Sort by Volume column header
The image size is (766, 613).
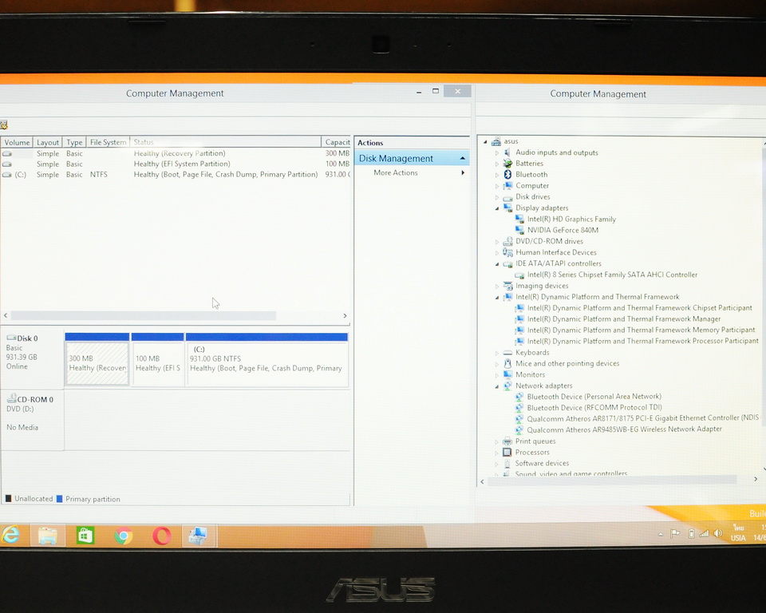tap(17, 142)
